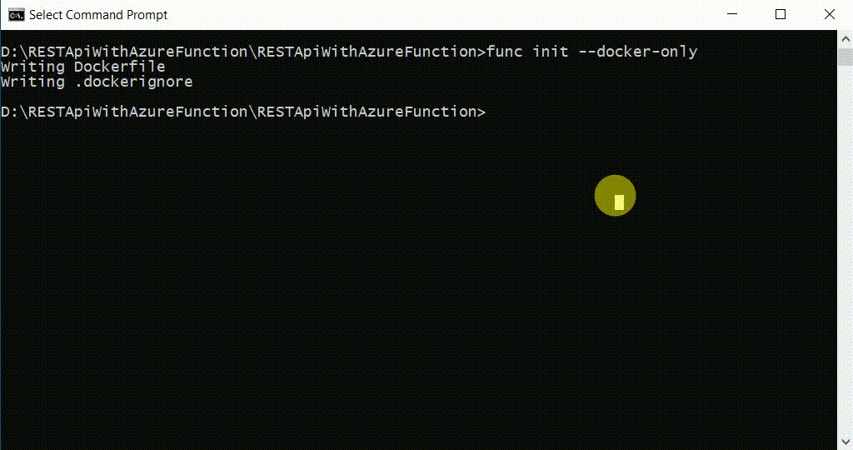Click the second, empty prompt line path
The height and width of the screenshot is (450, 853).
(x=240, y=112)
